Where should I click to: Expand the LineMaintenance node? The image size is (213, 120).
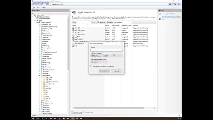[40, 69]
